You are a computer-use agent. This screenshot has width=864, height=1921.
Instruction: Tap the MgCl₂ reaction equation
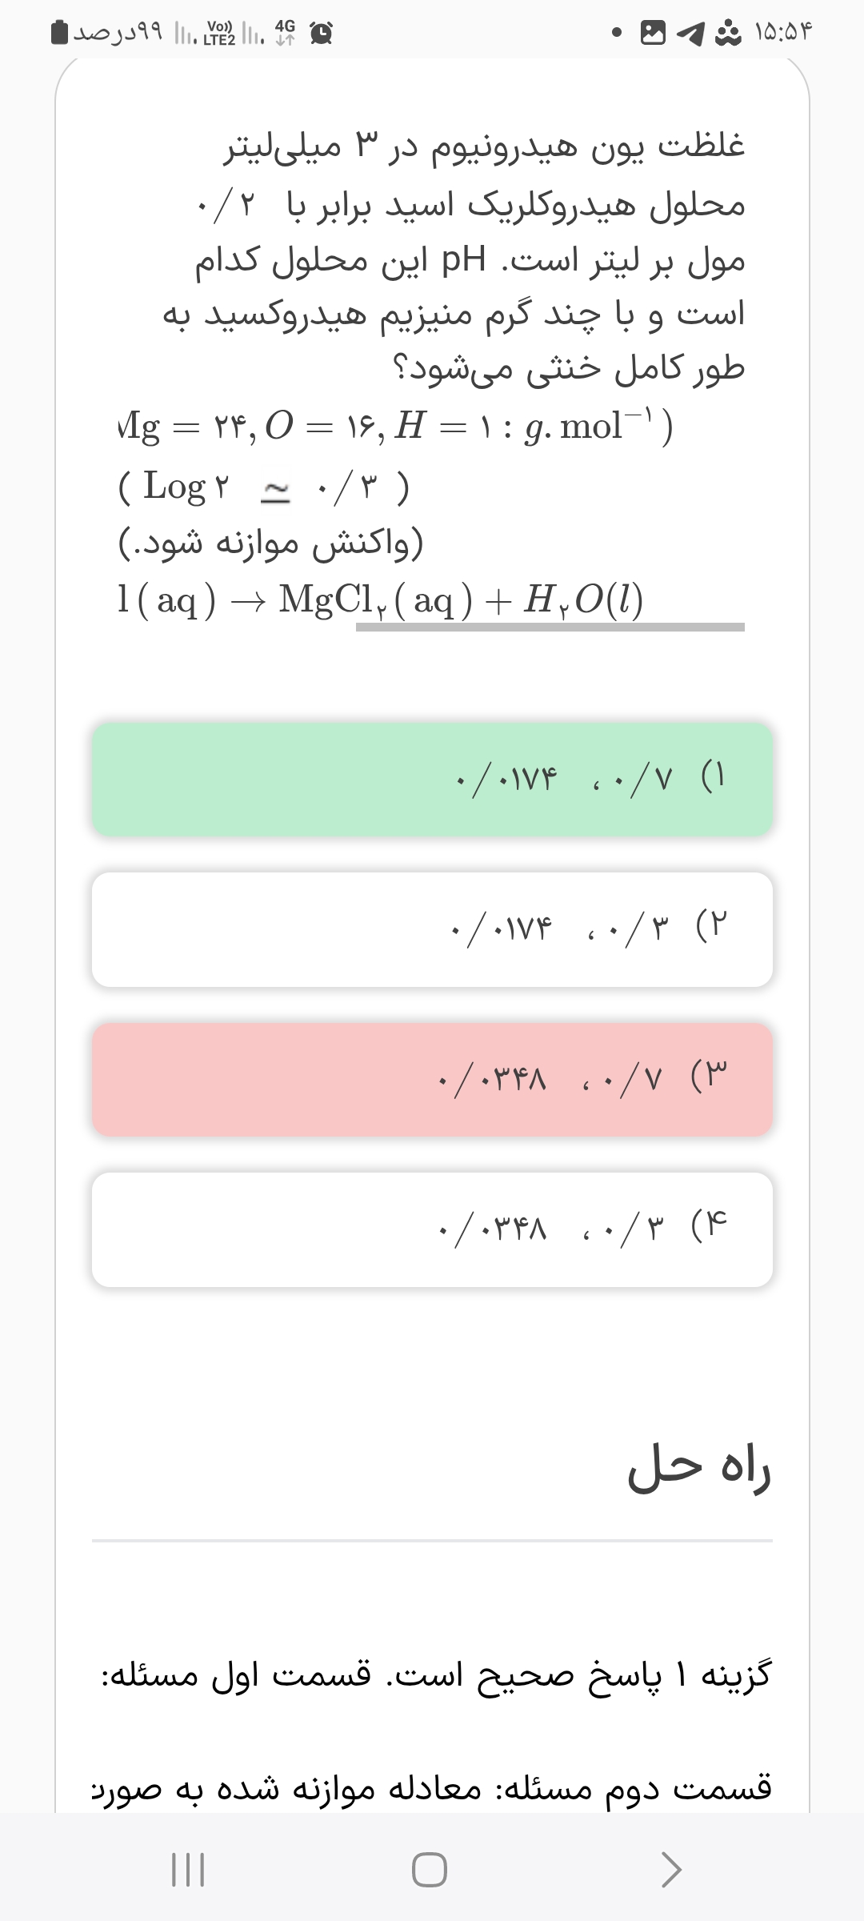click(381, 600)
